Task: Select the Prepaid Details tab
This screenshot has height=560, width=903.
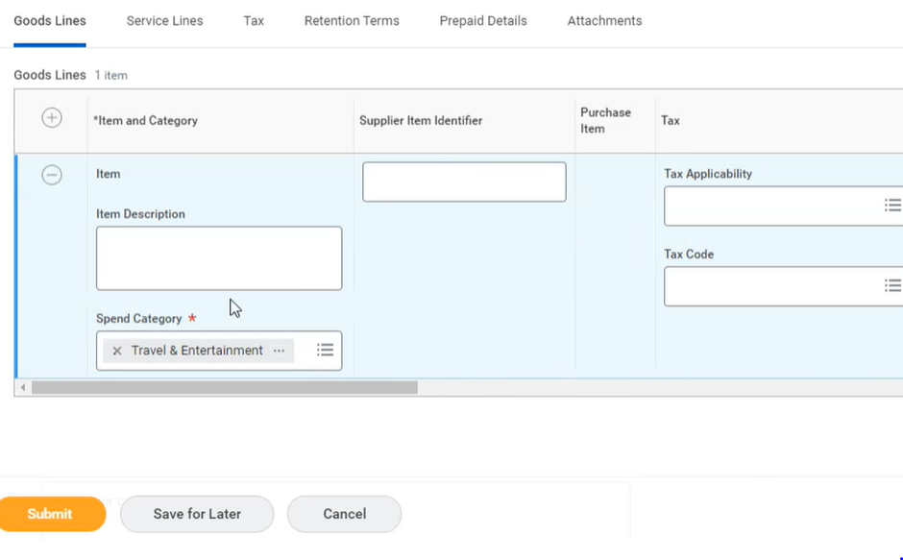Action: pyautogui.click(x=483, y=21)
